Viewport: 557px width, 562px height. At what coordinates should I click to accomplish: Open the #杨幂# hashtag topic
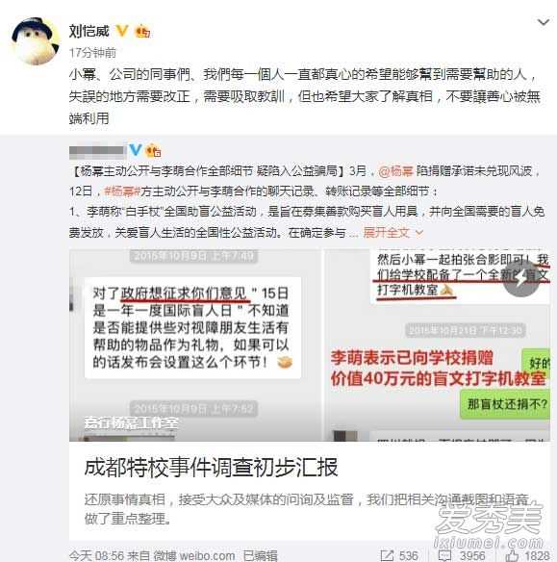pos(121,192)
